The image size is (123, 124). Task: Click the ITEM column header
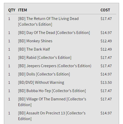click(23, 10)
